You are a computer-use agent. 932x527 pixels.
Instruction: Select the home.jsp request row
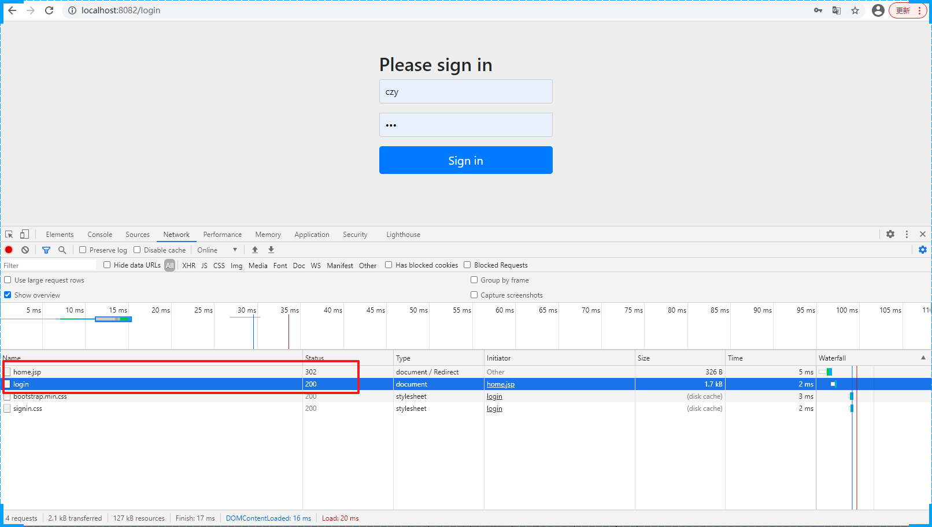click(466, 372)
